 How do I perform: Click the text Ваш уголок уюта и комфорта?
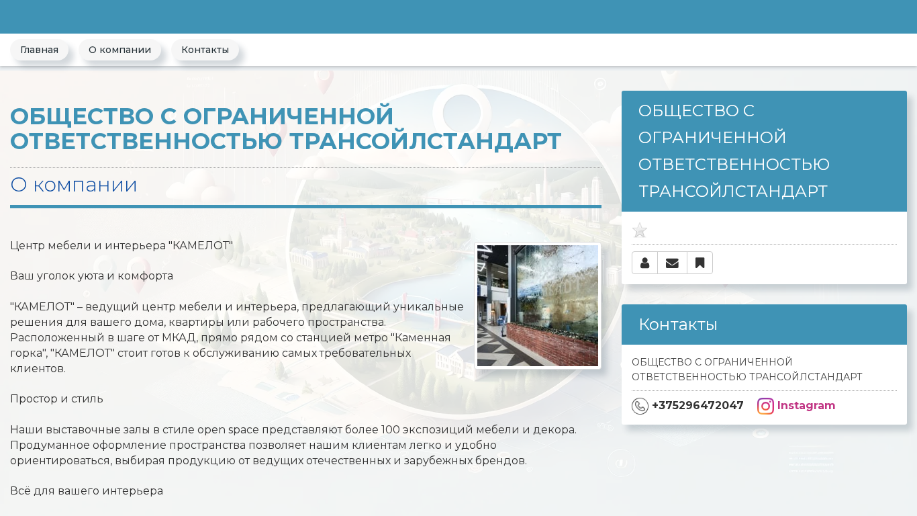[x=91, y=275]
